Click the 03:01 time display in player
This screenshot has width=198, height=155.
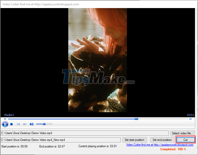pyautogui.click(x=190, y=115)
